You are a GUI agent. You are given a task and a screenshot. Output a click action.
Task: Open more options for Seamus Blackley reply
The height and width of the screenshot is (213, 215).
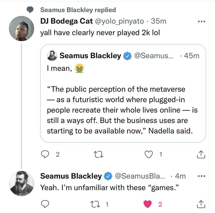click(201, 176)
